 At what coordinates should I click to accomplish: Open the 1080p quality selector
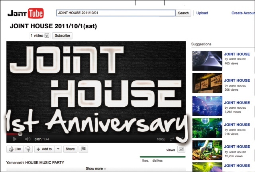[x=161, y=139]
